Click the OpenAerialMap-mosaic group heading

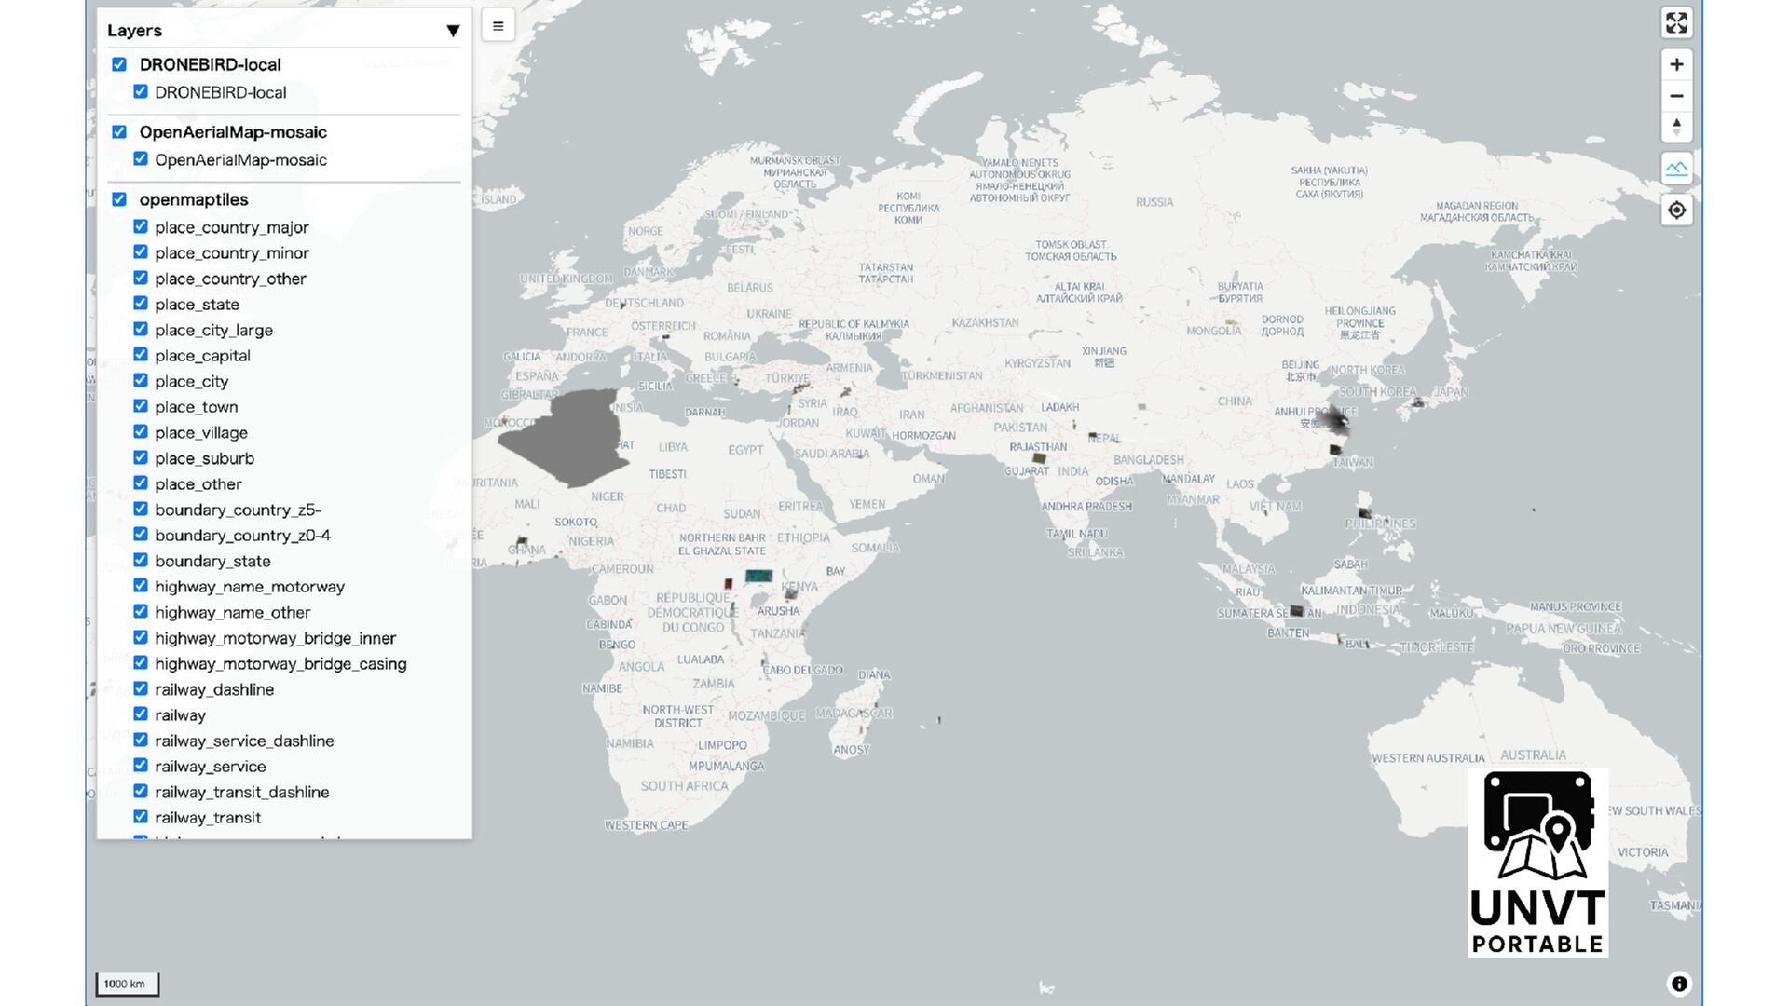(x=233, y=132)
